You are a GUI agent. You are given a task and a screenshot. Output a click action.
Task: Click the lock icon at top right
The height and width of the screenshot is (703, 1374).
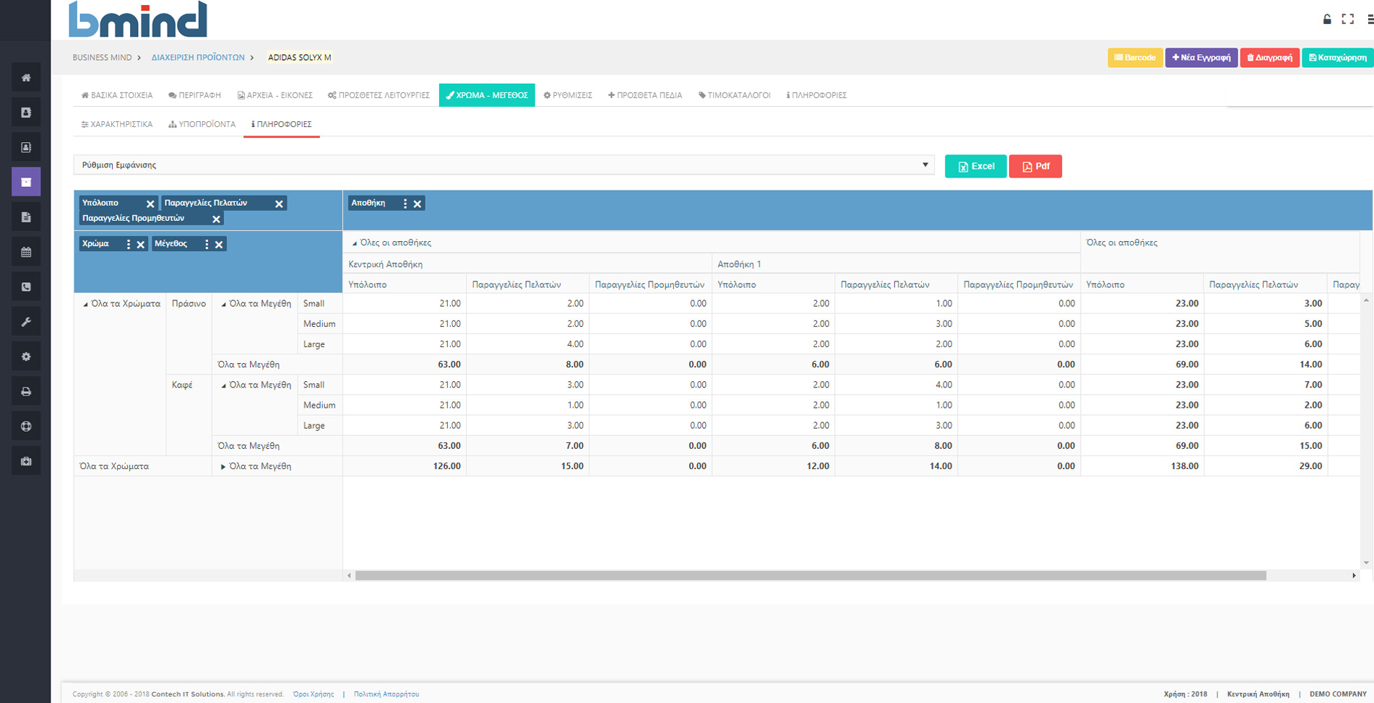(1327, 19)
